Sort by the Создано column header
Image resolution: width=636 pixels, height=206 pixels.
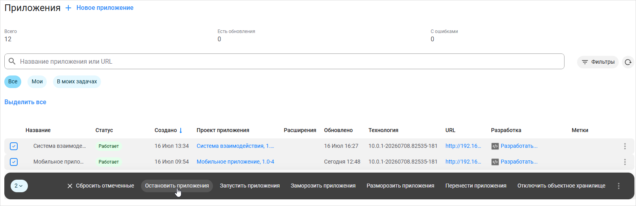[x=166, y=131]
